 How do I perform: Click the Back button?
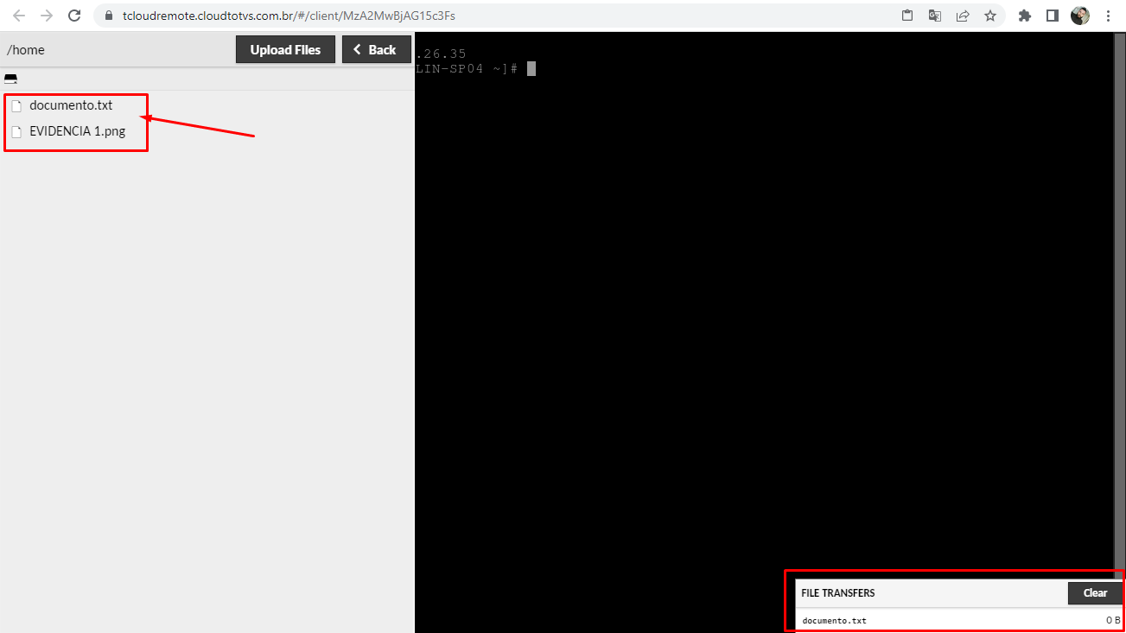pyautogui.click(x=376, y=49)
